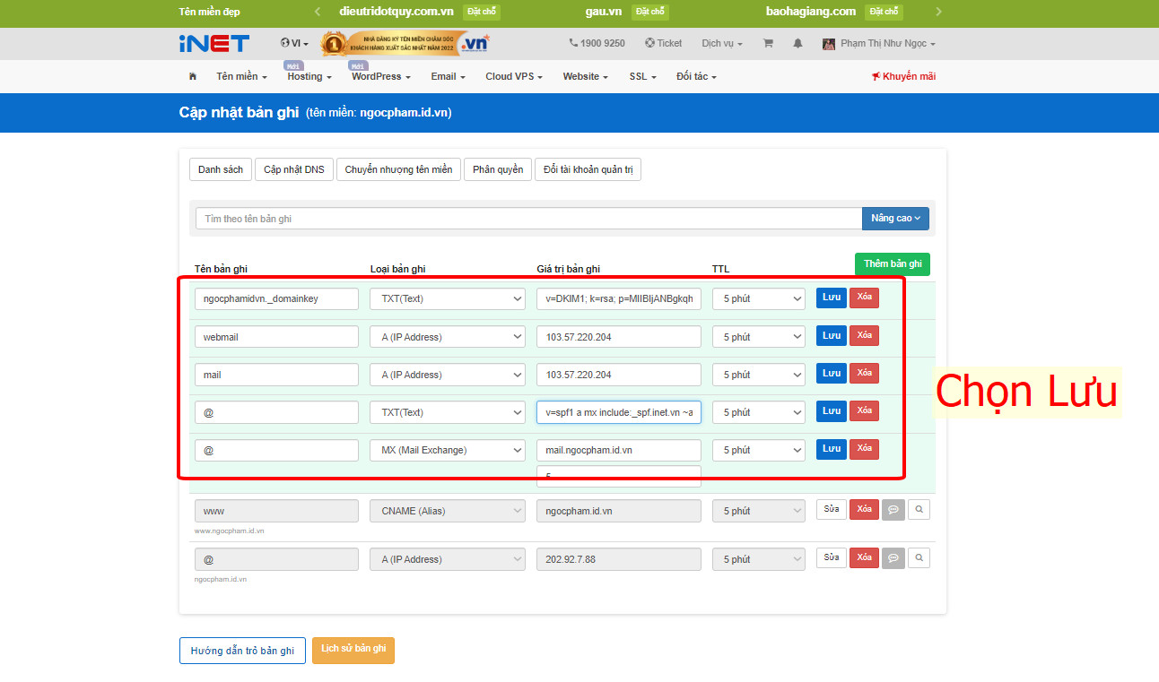
Task: Click the speech bubble icon on the www record row
Action: point(893,509)
